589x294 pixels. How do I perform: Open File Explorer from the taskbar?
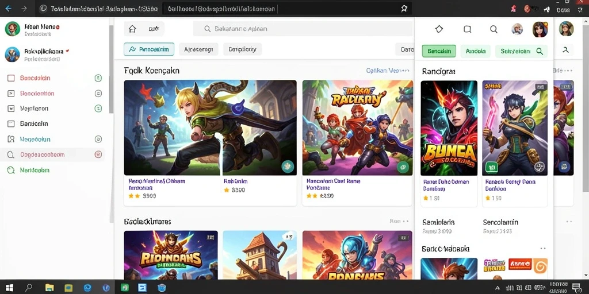(49, 288)
